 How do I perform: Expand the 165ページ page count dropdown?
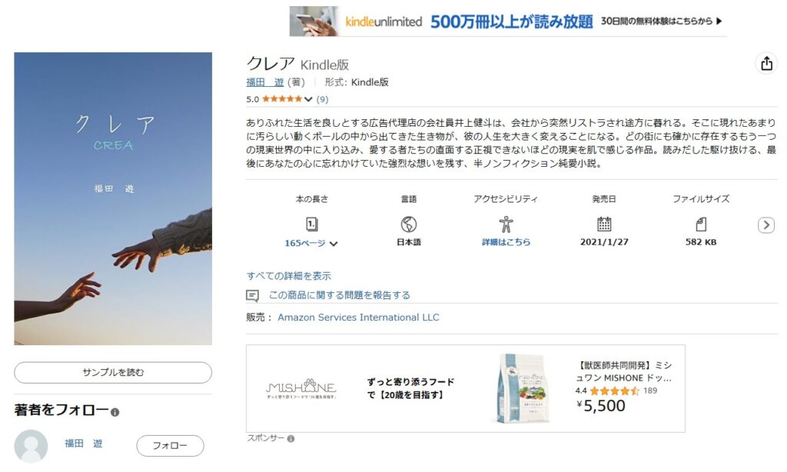310,243
